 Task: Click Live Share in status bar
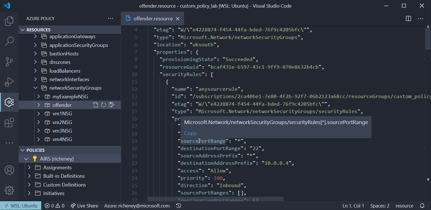tap(84, 206)
